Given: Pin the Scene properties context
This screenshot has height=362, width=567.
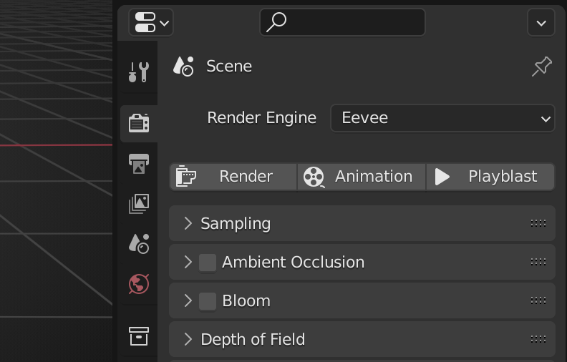Looking at the screenshot, I should (542, 67).
